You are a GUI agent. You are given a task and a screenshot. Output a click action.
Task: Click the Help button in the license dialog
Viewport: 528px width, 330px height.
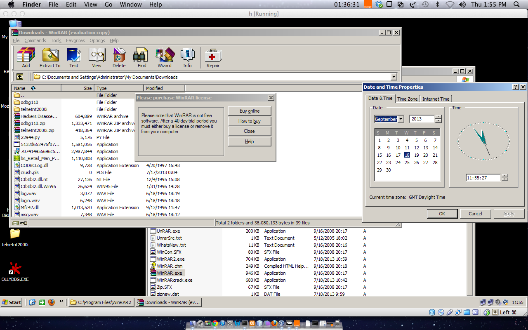pyautogui.click(x=250, y=141)
